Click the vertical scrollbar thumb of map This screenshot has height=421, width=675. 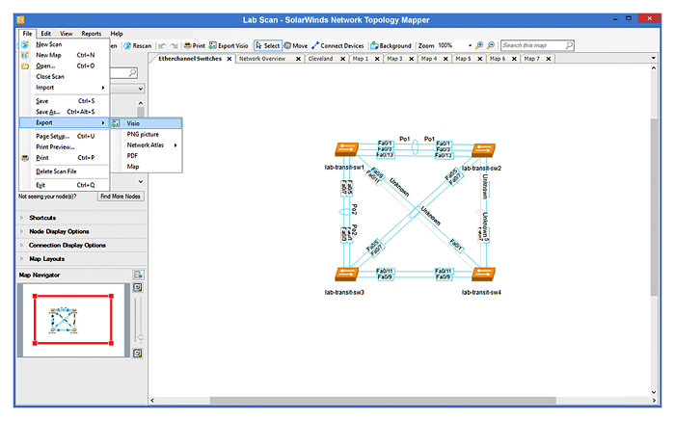654,206
